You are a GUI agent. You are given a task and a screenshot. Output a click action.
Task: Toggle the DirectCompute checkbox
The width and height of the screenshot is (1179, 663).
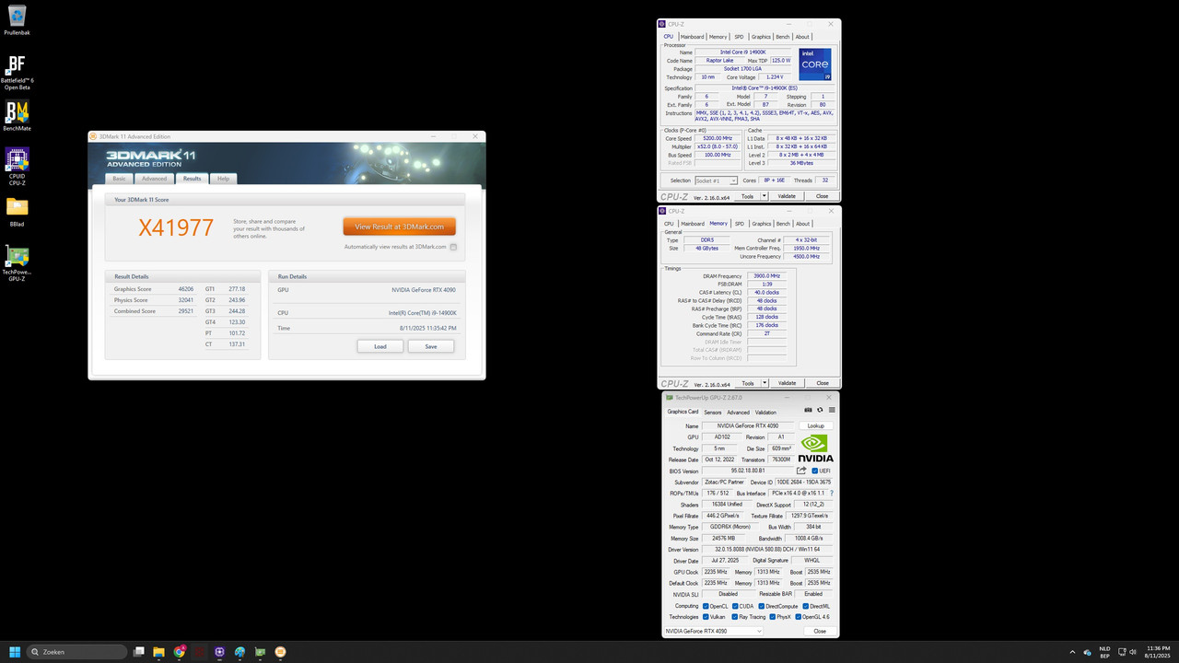coord(762,606)
